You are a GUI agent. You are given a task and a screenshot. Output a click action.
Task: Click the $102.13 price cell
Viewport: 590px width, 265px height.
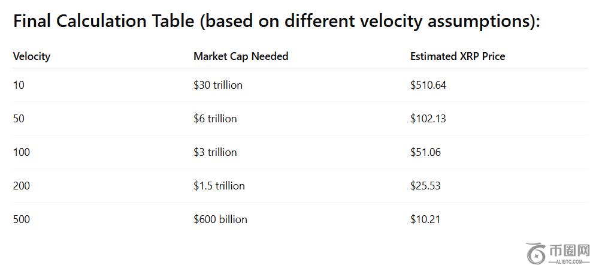coord(428,119)
